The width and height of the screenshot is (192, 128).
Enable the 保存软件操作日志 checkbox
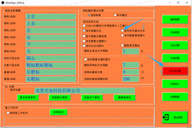tap(123, 31)
